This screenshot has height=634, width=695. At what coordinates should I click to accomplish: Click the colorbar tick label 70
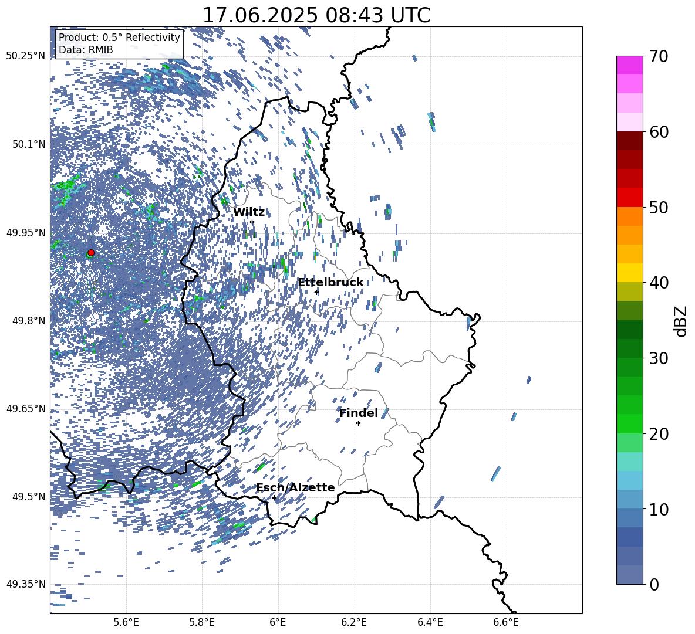[x=659, y=57]
